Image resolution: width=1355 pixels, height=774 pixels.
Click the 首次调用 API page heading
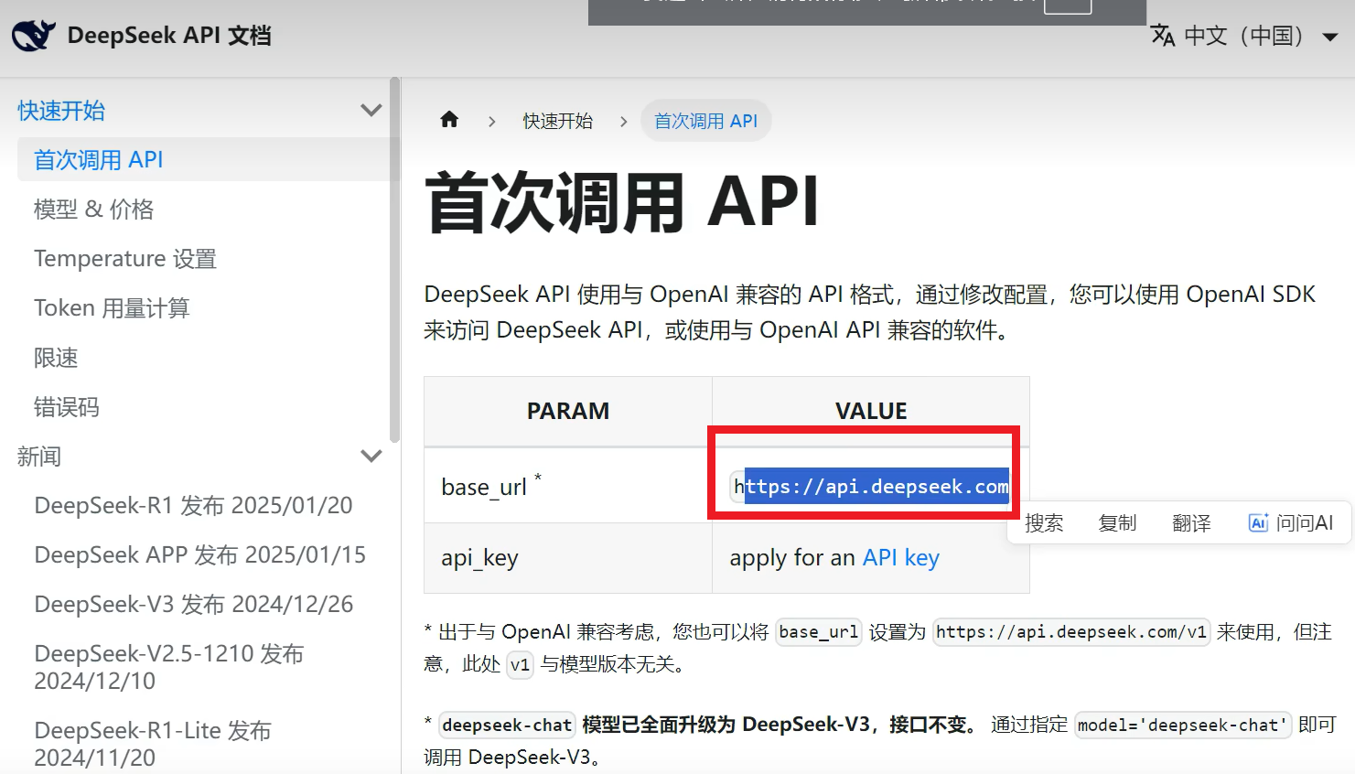click(x=622, y=201)
